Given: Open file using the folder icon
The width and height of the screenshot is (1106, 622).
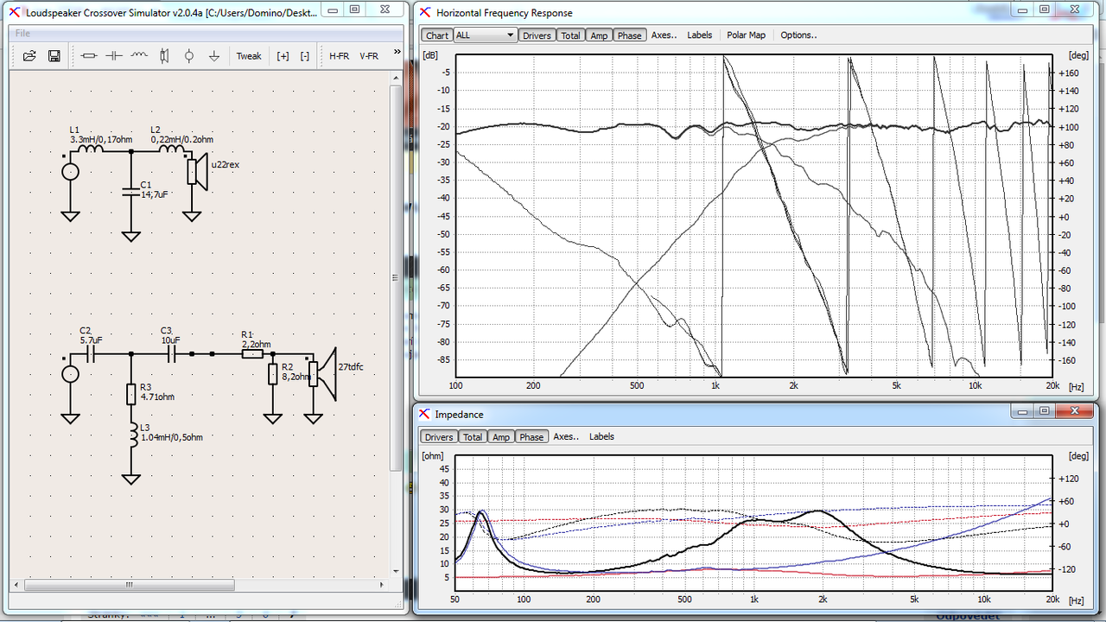Looking at the screenshot, I should click(29, 55).
